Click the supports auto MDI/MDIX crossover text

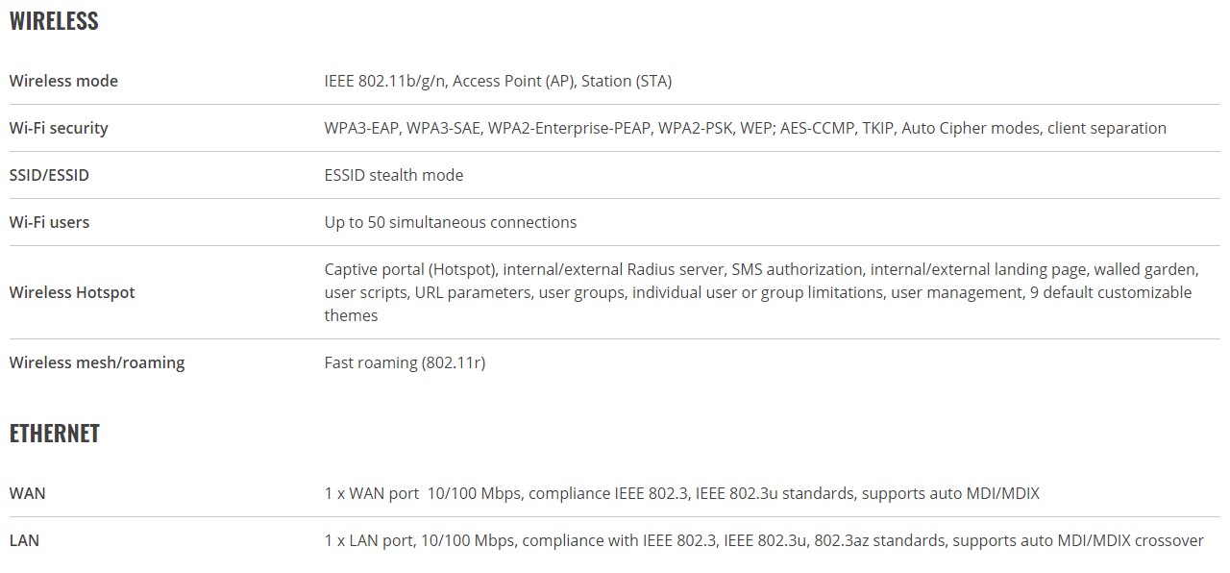[x=1078, y=540]
